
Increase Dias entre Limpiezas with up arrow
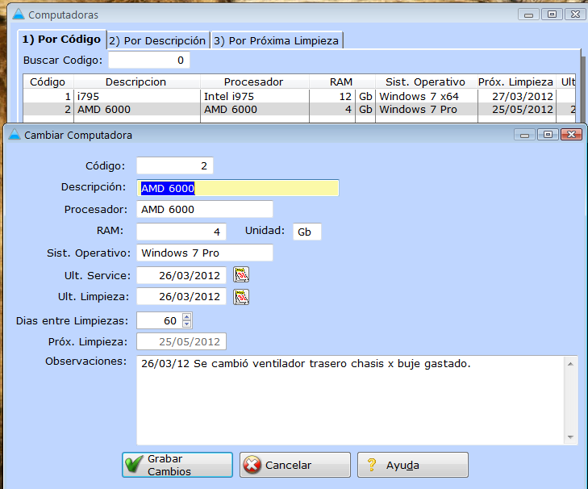pos(187,316)
